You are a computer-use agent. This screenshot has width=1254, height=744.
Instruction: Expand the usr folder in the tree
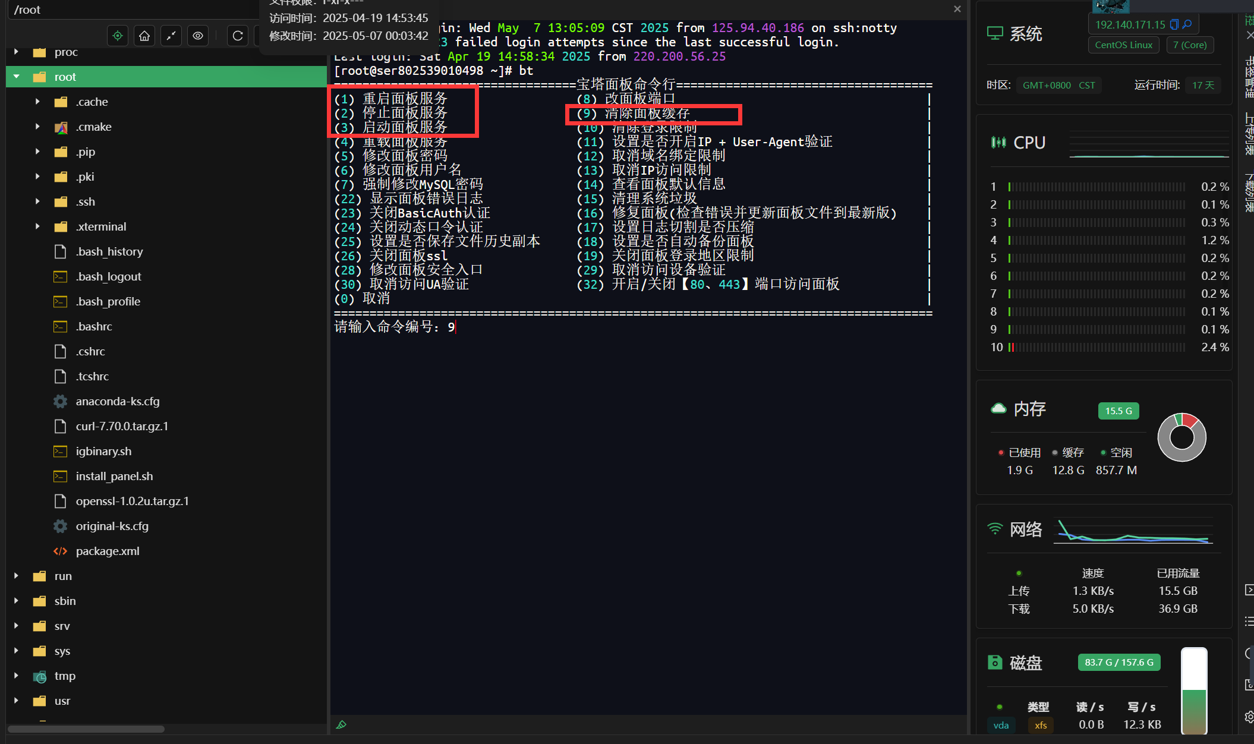(x=15, y=701)
